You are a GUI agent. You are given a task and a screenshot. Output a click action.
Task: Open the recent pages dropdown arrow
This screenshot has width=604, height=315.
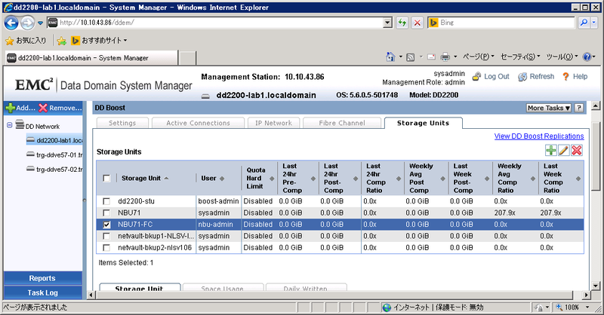(x=40, y=23)
